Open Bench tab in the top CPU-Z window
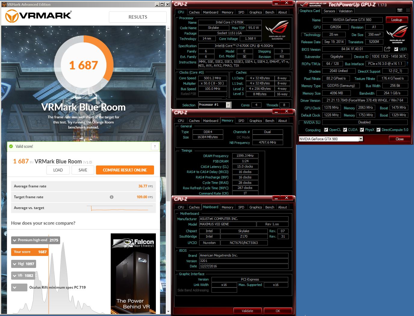The image size is (414, 316). pyautogui.click(x=270, y=12)
